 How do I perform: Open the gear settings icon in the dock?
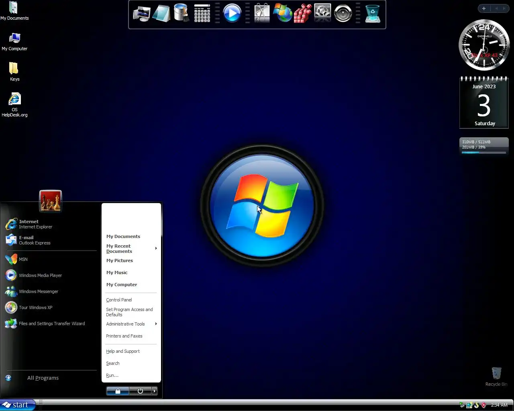point(322,13)
